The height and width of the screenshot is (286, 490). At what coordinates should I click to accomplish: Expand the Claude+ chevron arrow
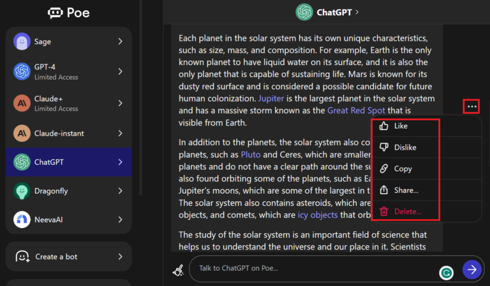[x=121, y=103]
